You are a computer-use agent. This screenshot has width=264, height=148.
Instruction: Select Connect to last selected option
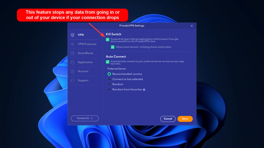click(109, 79)
